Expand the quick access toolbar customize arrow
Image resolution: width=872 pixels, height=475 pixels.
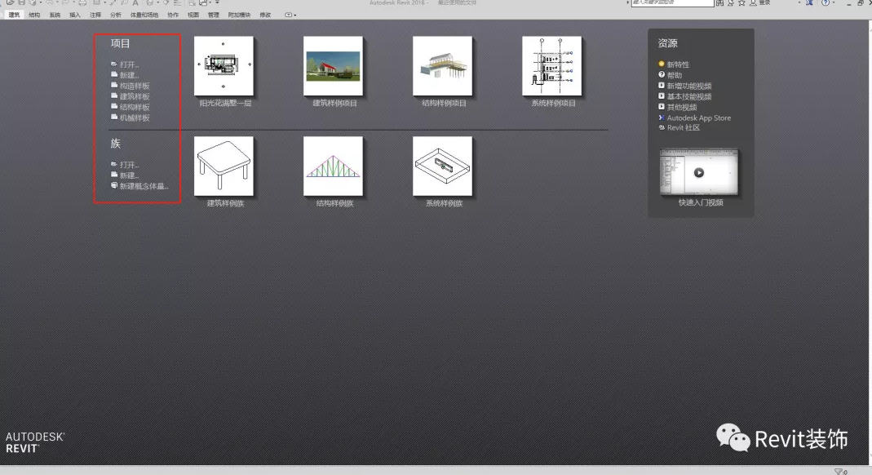tap(217, 3)
